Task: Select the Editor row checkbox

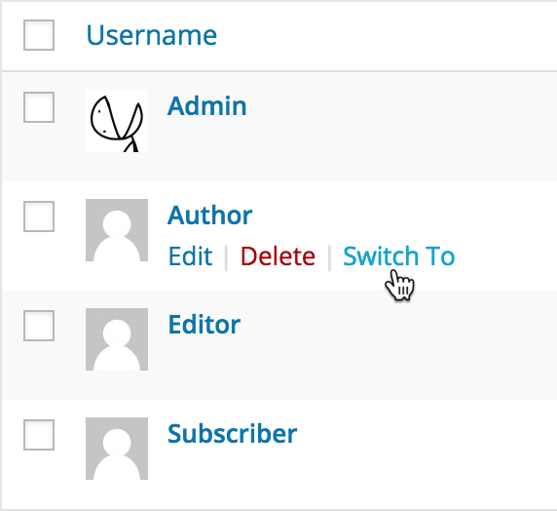Action: click(39, 326)
